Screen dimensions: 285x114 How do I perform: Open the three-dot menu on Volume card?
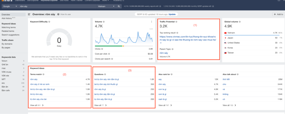[151, 22]
